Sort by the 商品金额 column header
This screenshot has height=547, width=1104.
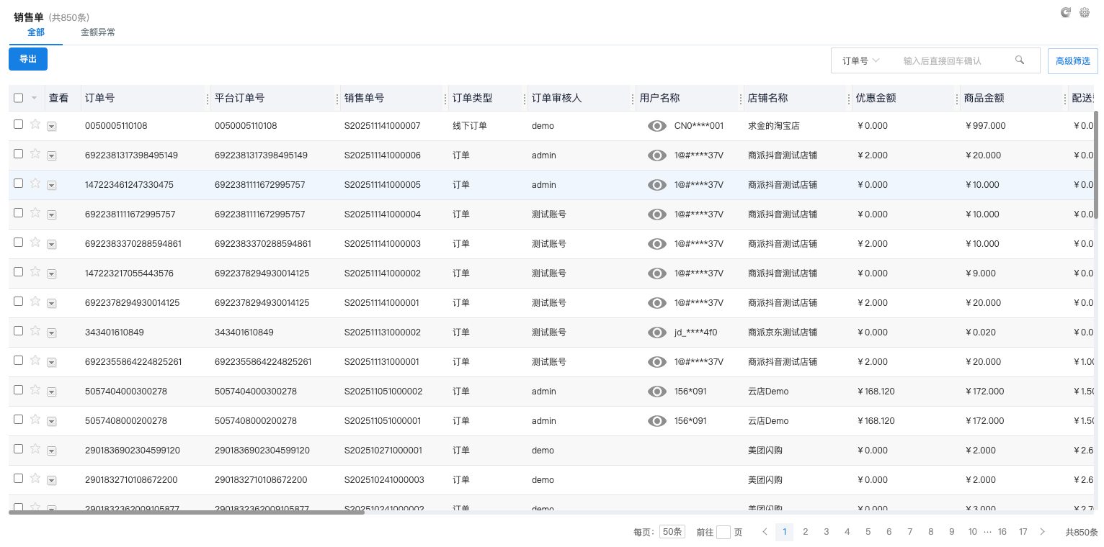(984, 98)
